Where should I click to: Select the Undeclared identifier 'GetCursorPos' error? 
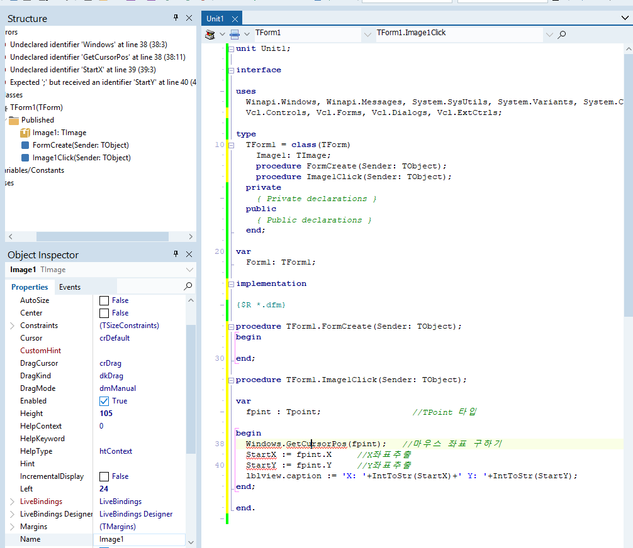[98, 57]
